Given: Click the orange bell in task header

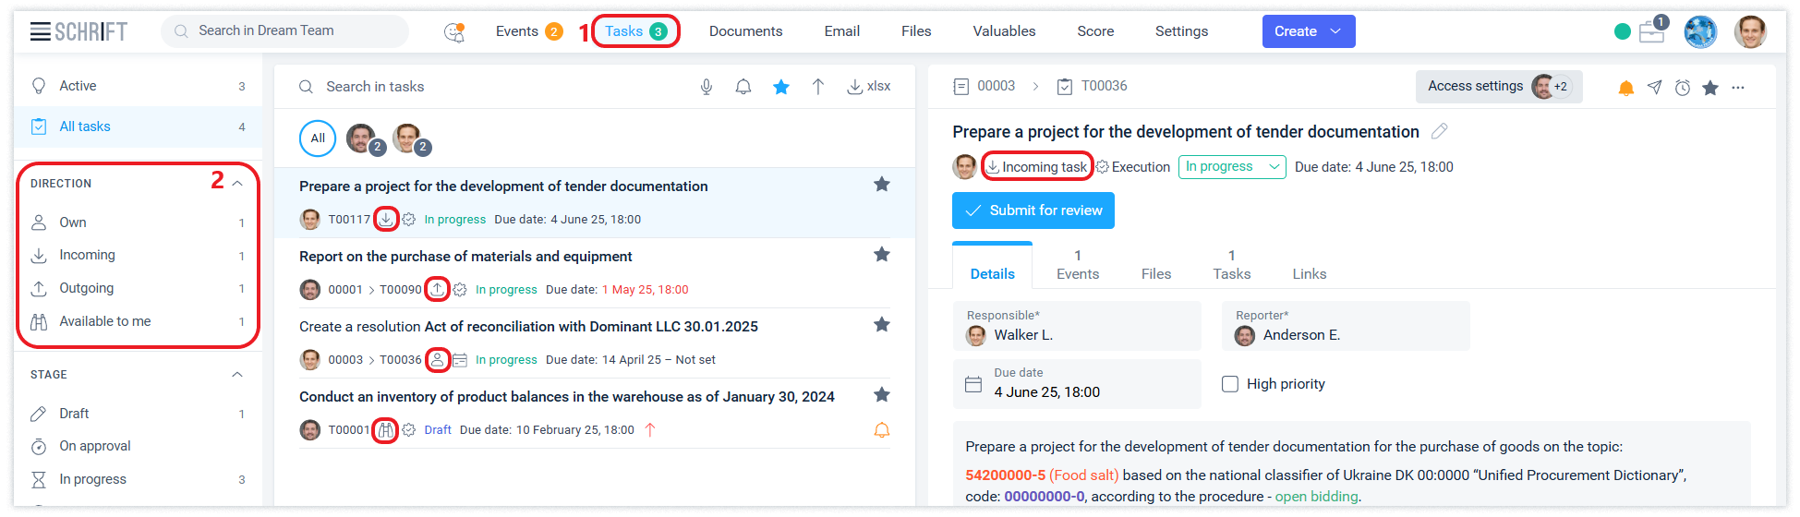Looking at the screenshot, I should [x=1626, y=88].
